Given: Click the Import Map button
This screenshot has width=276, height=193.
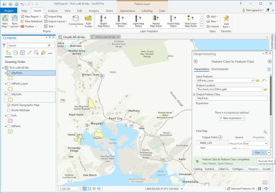Looking at the screenshot, I should click(53, 17).
